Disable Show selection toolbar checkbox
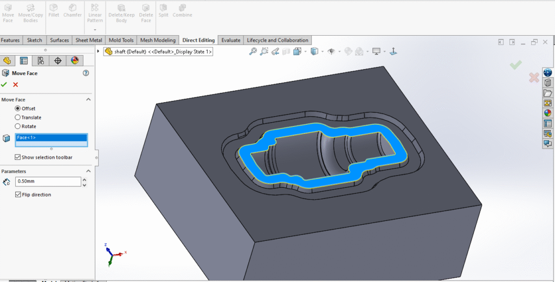 point(18,157)
